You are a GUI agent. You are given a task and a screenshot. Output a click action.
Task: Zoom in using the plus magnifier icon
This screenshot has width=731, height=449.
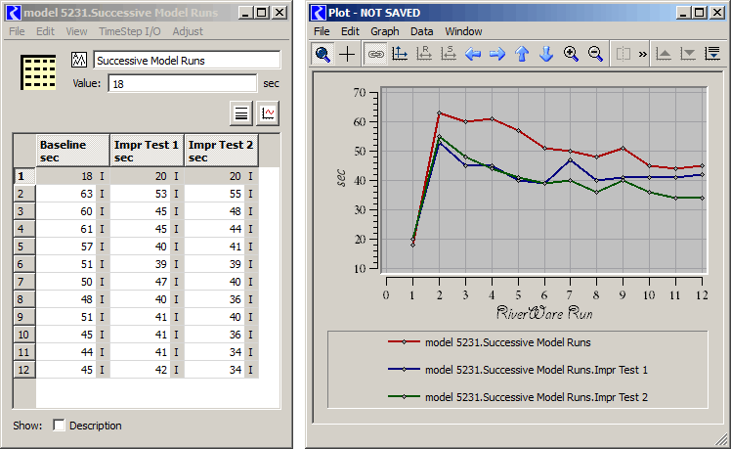pyautogui.click(x=571, y=54)
